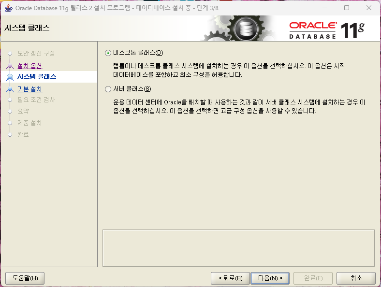Click the desktop class description paragraph
This screenshot has width=381, height=287.
pyautogui.click(x=229, y=70)
